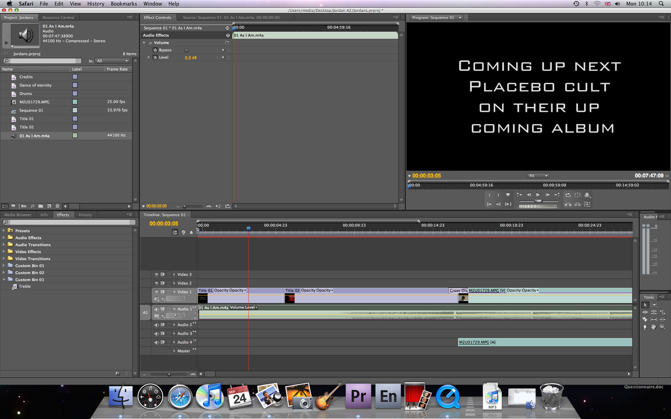Click the Program monitor current timecode 00:00:03:05
This screenshot has height=419, width=671.
point(427,176)
